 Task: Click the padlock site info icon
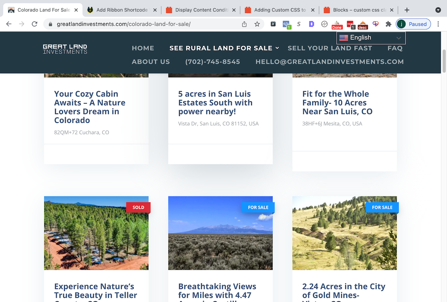(50, 24)
